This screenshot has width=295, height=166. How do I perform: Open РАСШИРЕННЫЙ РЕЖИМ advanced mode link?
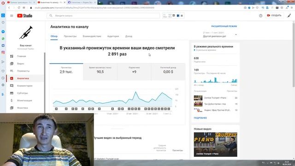[x=224, y=26]
